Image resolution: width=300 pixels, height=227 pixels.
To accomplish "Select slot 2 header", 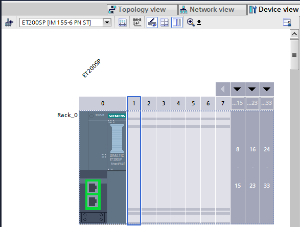I will click(149, 104).
